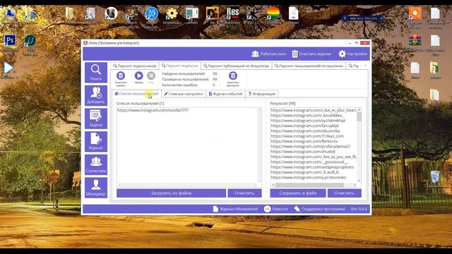
Task: Open Настройки gear in the top bar
Action: [352, 54]
